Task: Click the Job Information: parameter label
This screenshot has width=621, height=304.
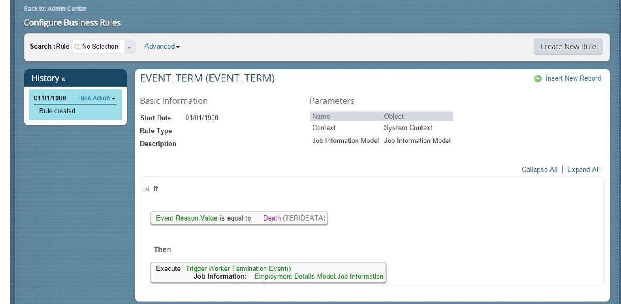Action: pyautogui.click(x=220, y=276)
